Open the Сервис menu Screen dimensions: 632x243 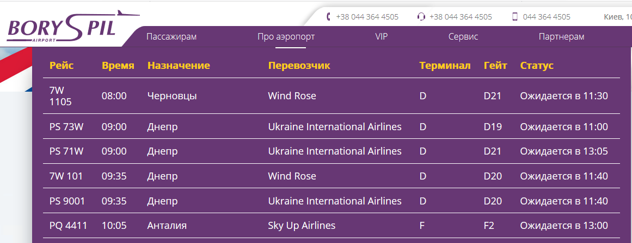point(463,36)
